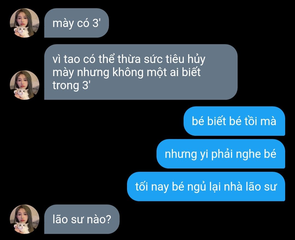Click the cat in the topmost avatar

coord(21,32)
